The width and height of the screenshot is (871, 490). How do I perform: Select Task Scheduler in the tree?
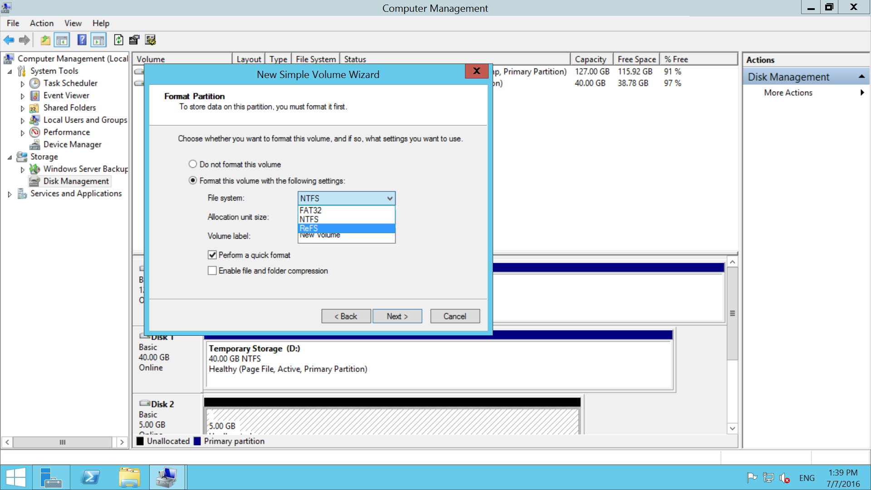point(70,83)
